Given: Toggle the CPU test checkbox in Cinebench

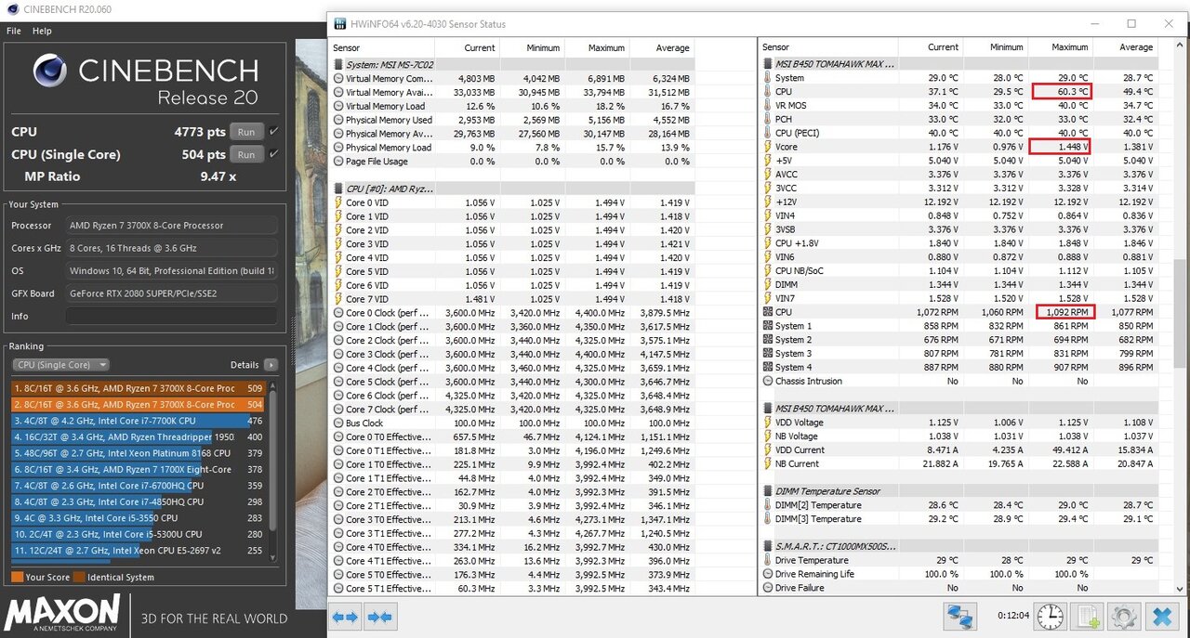Looking at the screenshot, I should point(273,132).
